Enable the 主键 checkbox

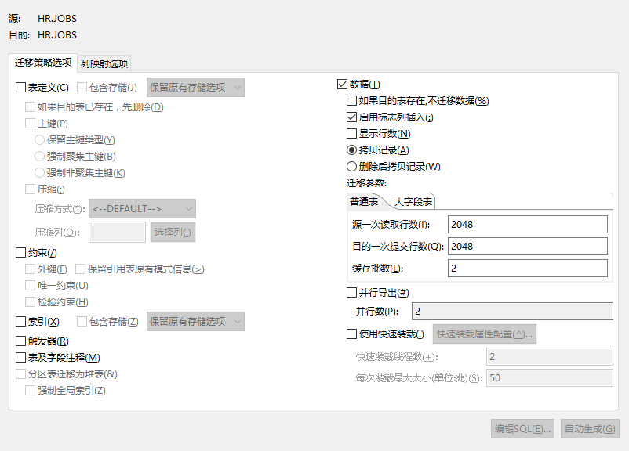tap(30, 123)
